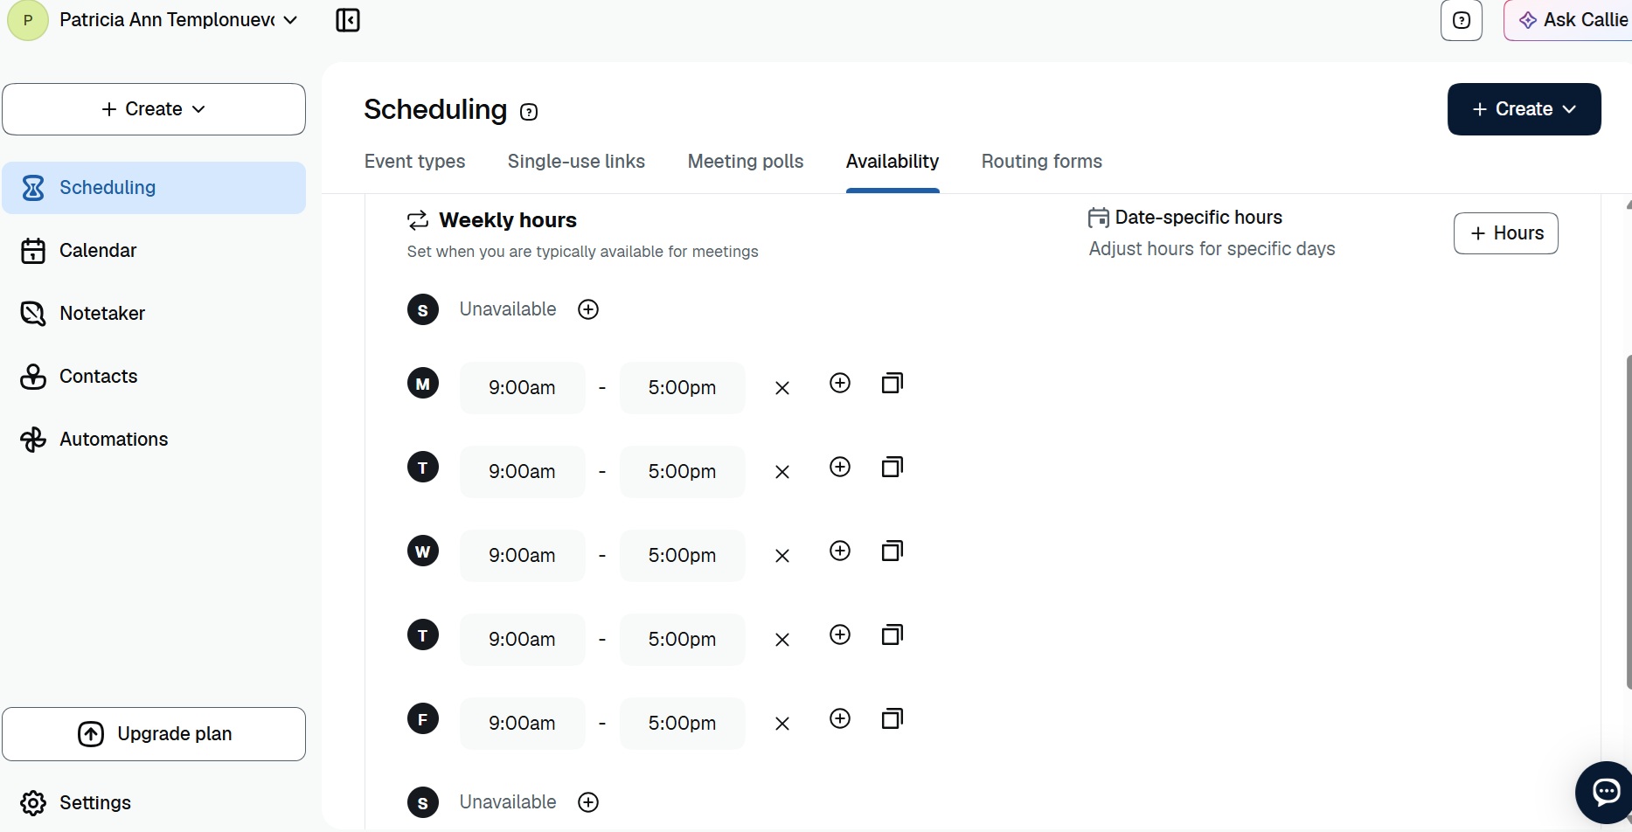Open Automations in the sidebar

[154, 440]
